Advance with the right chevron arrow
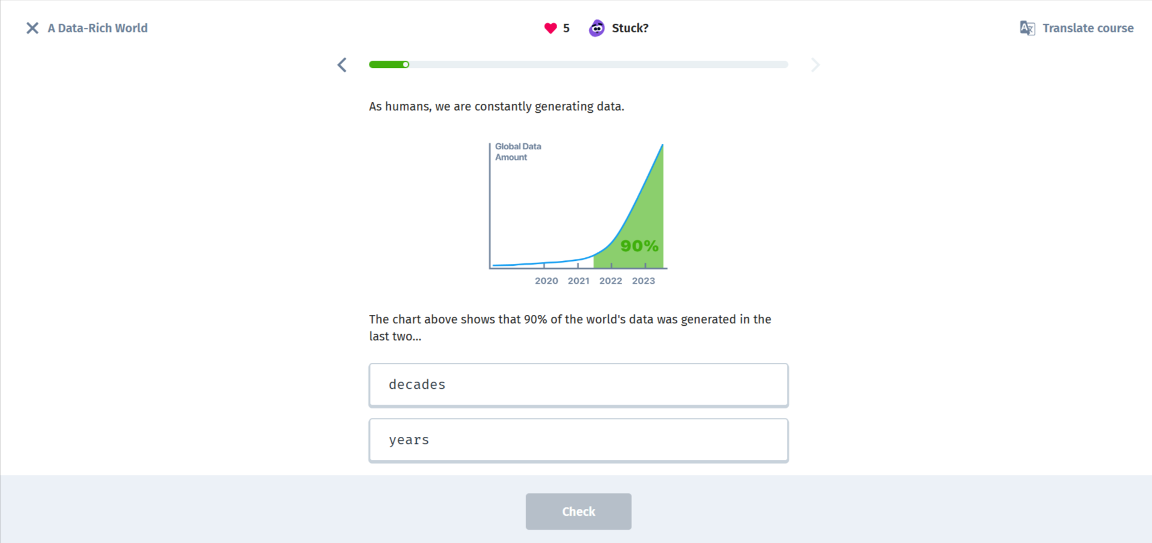 (815, 65)
